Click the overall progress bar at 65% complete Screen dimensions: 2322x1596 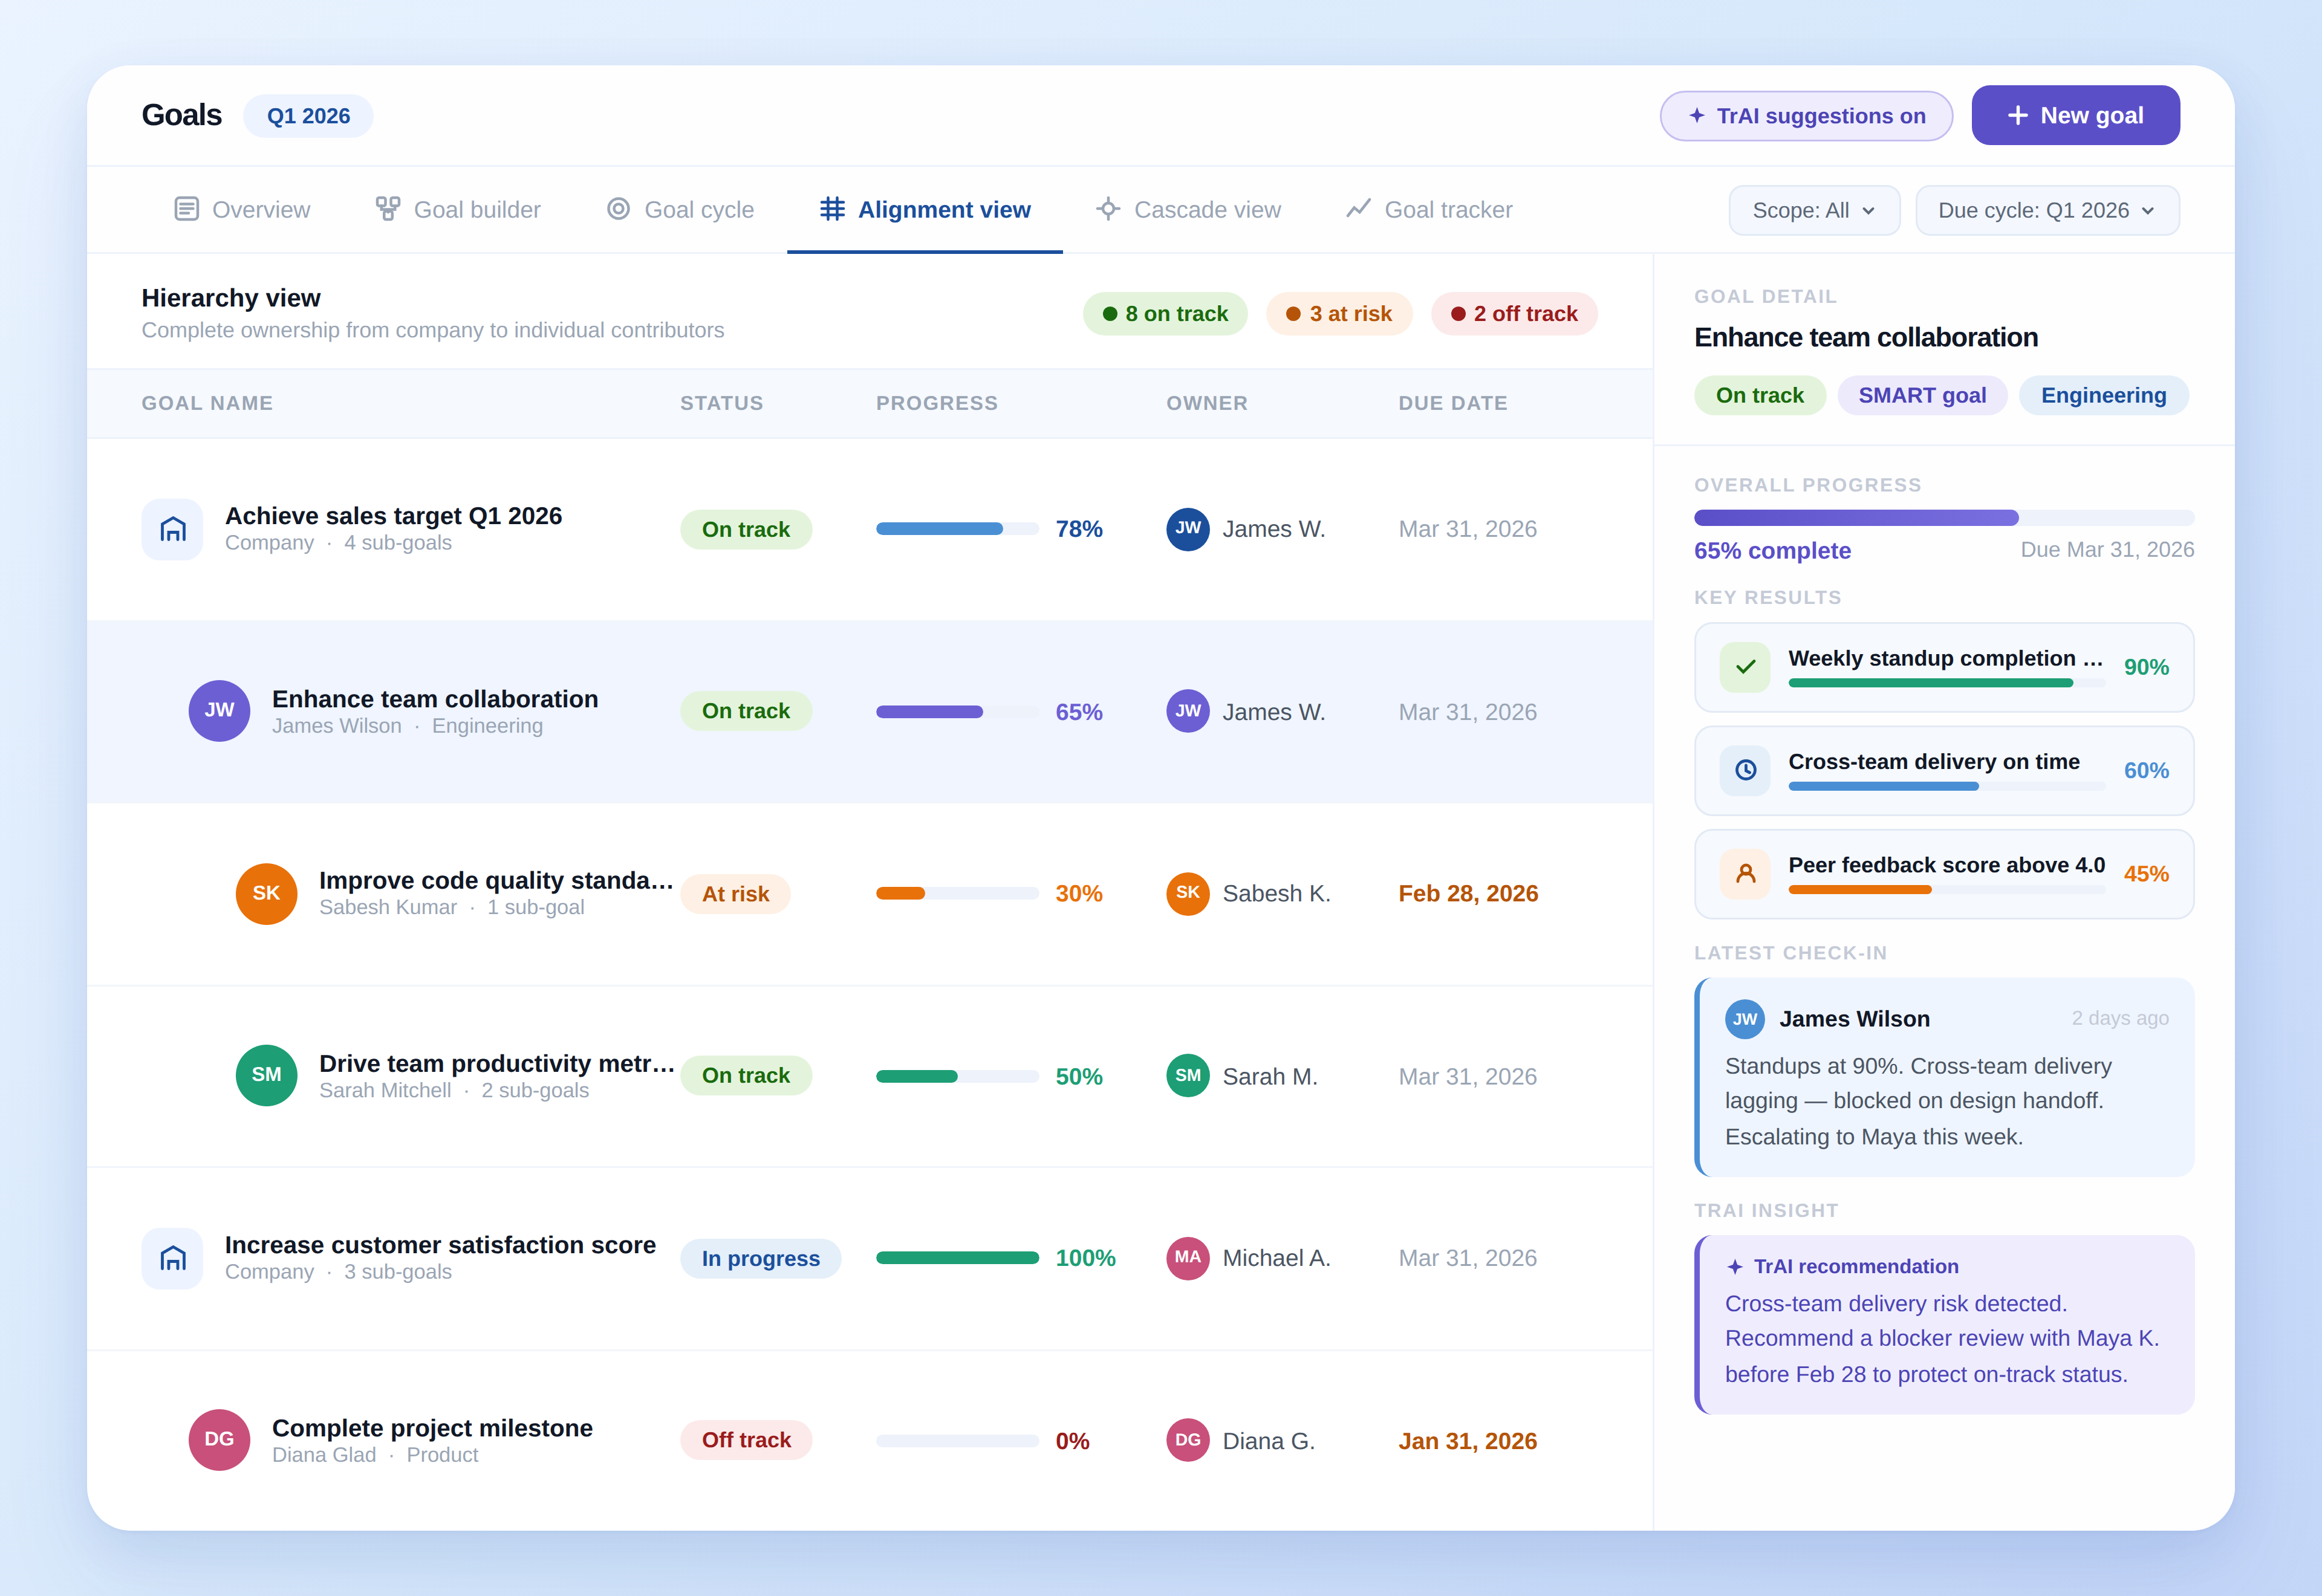tap(1943, 518)
